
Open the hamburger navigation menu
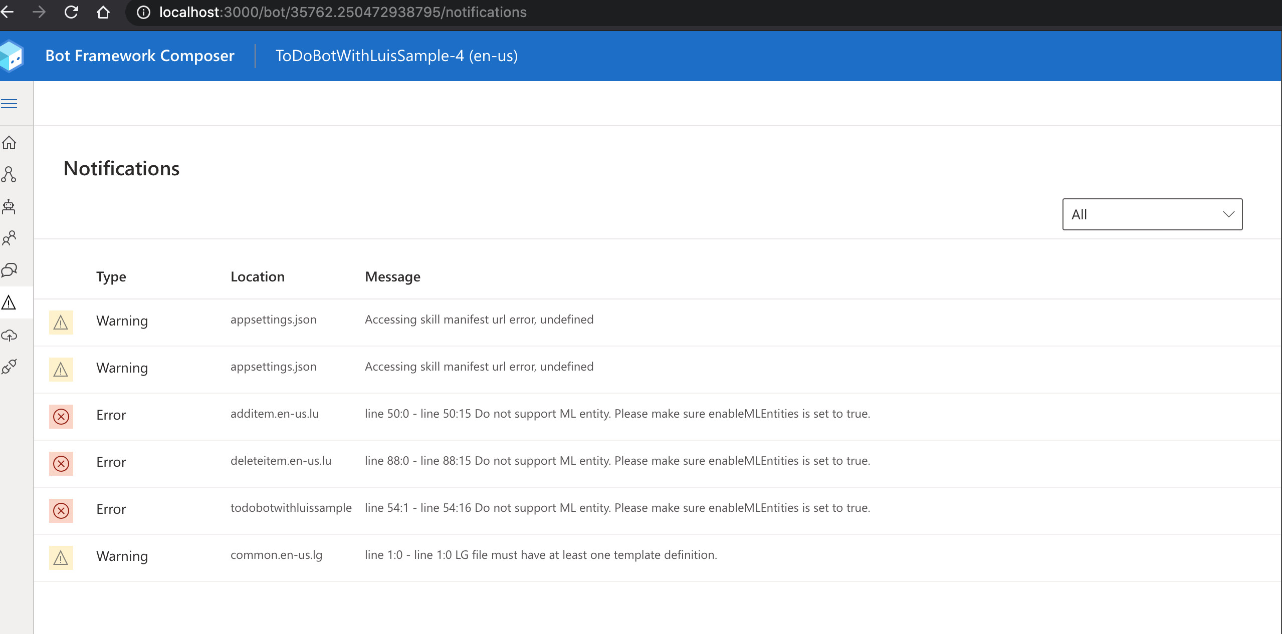click(10, 104)
